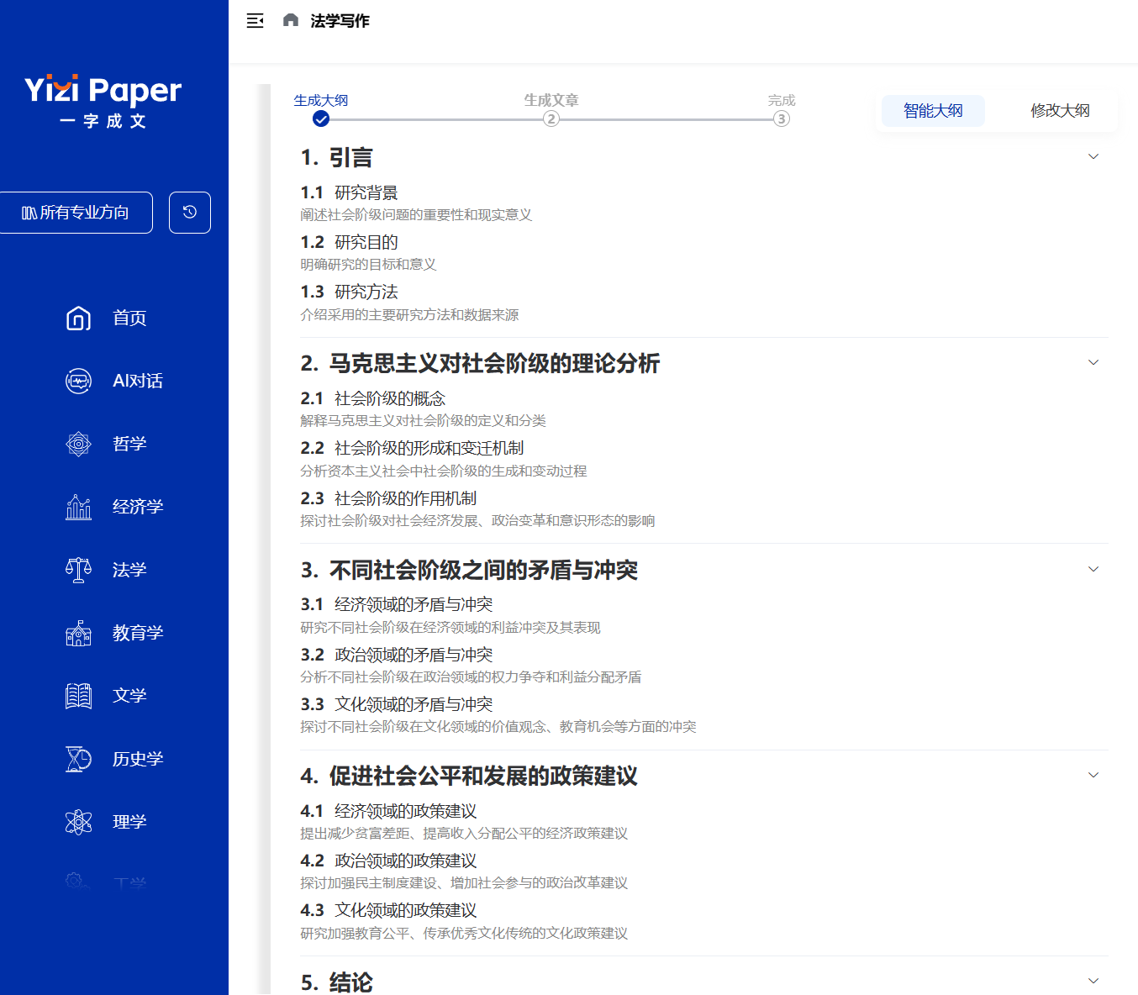1138x995 pixels.
Task: Open the 教育学 school building icon
Action: (x=79, y=633)
